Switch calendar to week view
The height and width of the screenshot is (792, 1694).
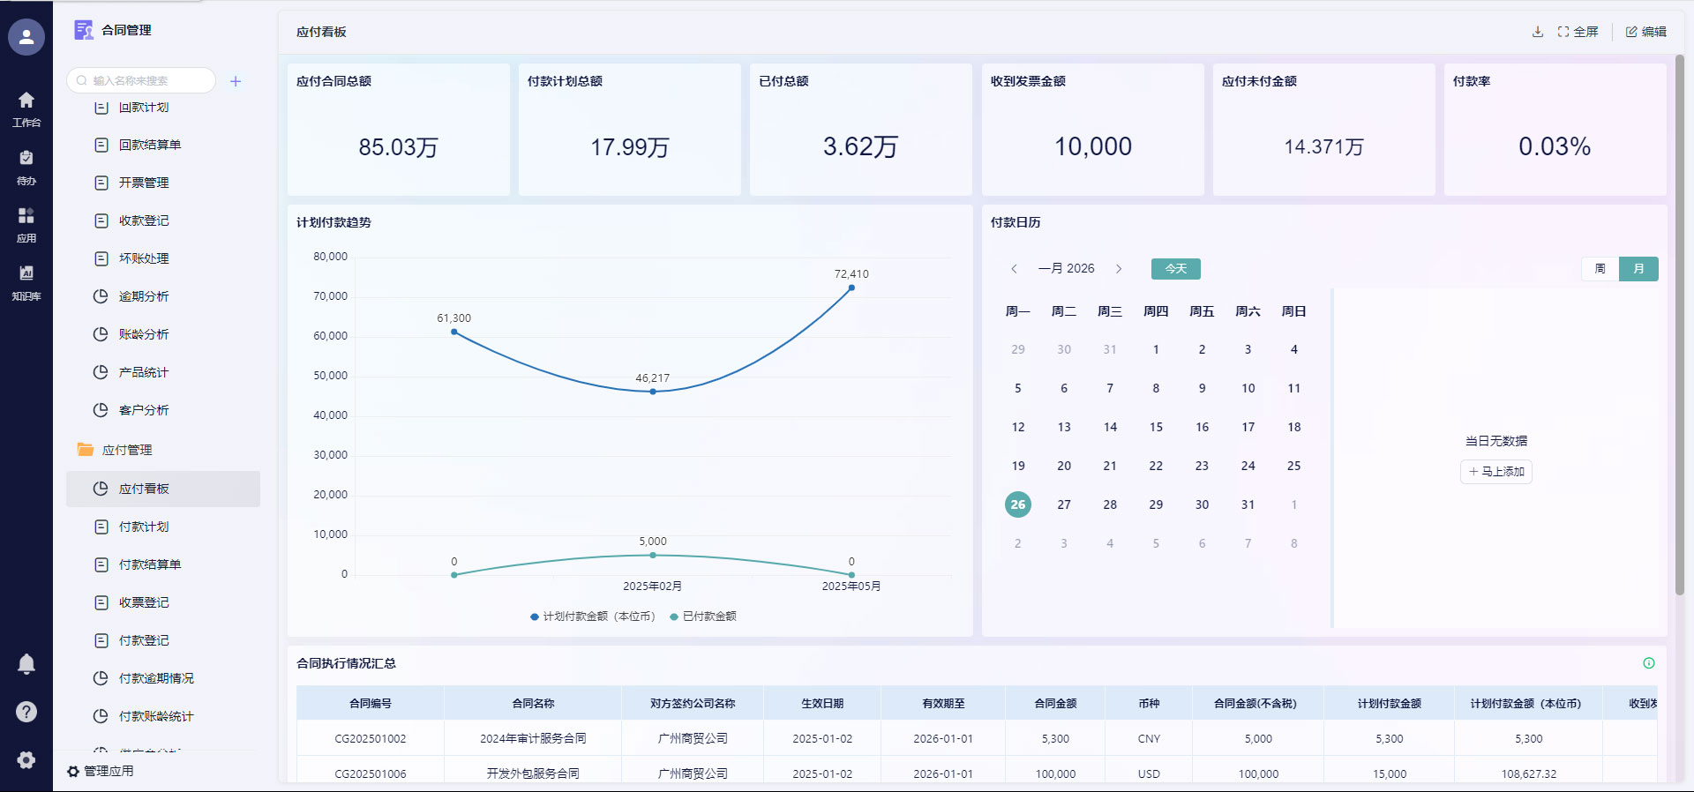(1600, 269)
